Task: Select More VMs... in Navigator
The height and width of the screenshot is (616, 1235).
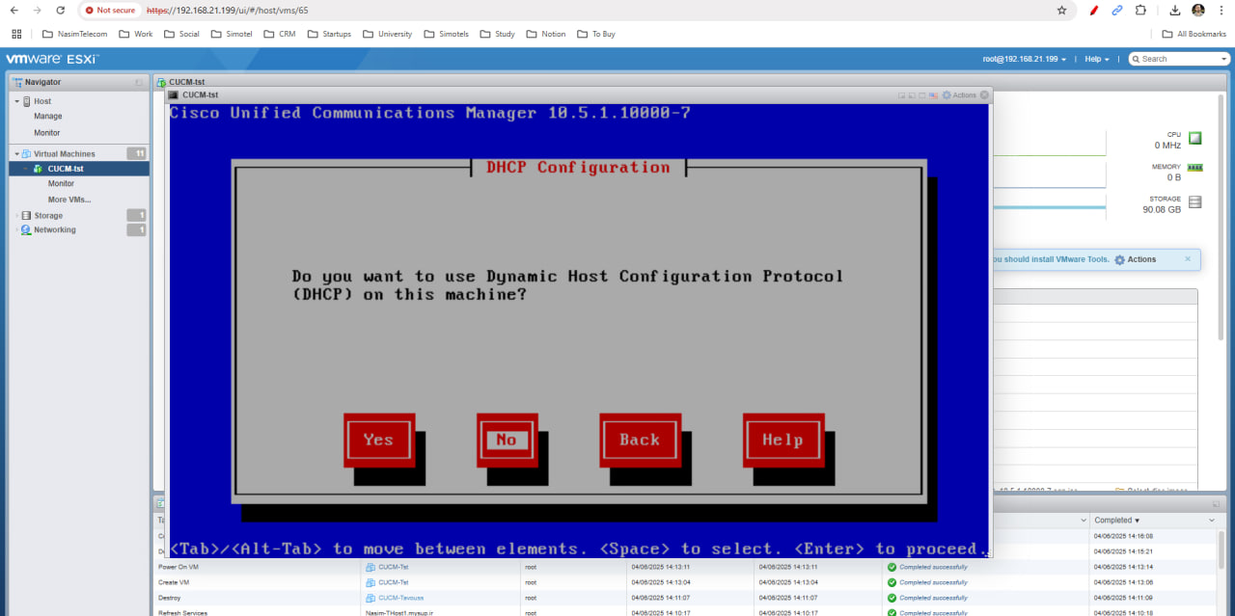Action: [x=69, y=200]
